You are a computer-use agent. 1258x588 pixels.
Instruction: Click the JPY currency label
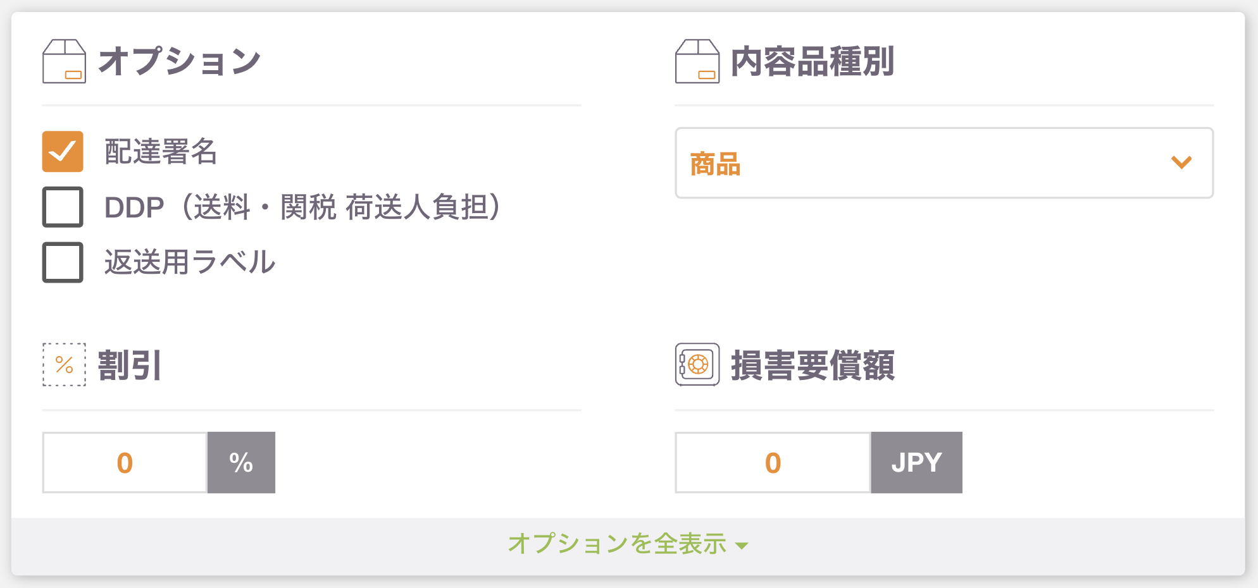click(x=916, y=463)
